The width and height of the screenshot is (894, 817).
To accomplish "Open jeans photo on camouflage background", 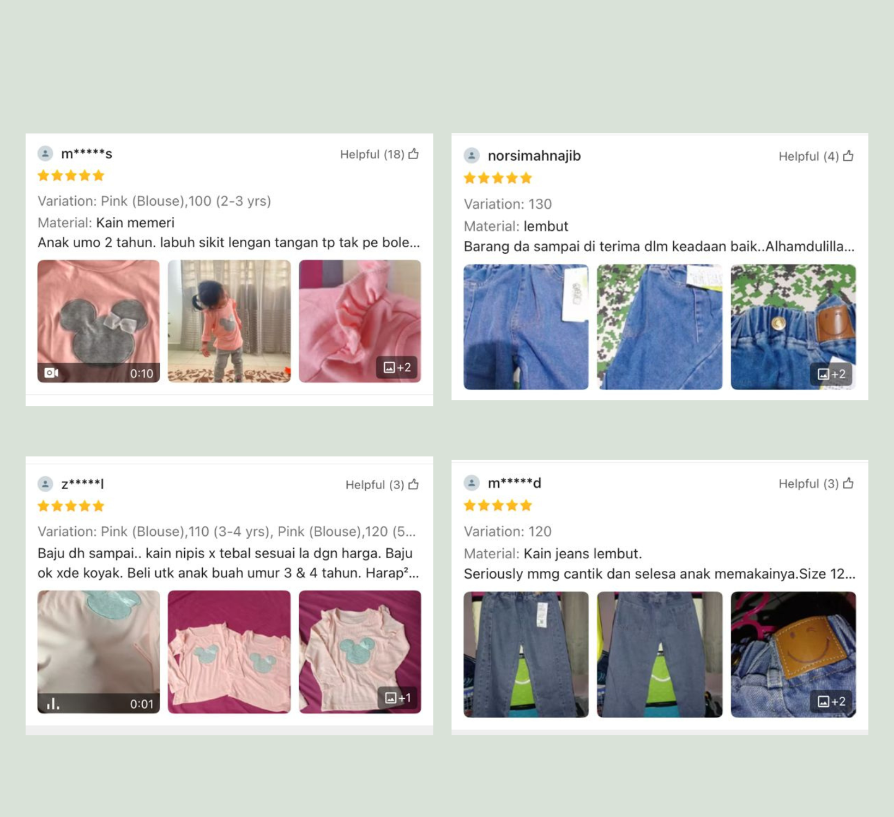I will tap(660, 327).
